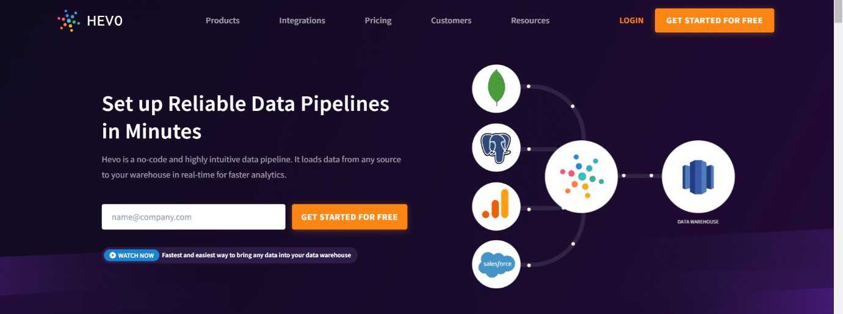This screenshot has width=843, height=314.
Task: Select the MongoDB leaf icon
Action: pos(496,88)
